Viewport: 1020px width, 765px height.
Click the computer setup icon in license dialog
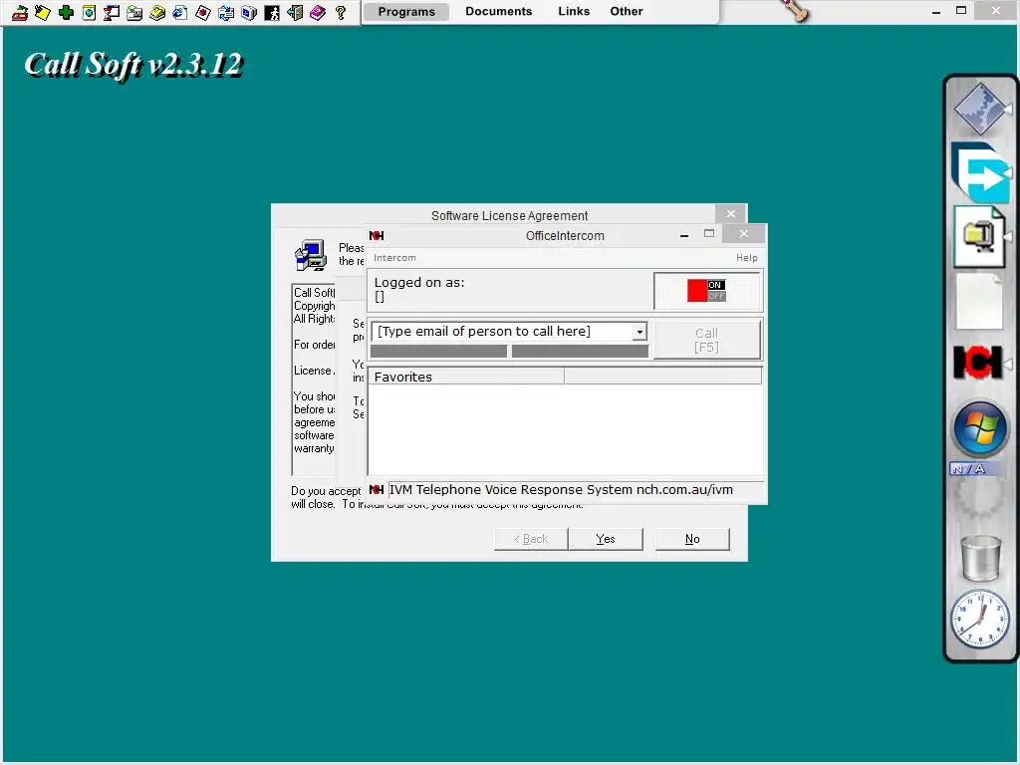311,255
